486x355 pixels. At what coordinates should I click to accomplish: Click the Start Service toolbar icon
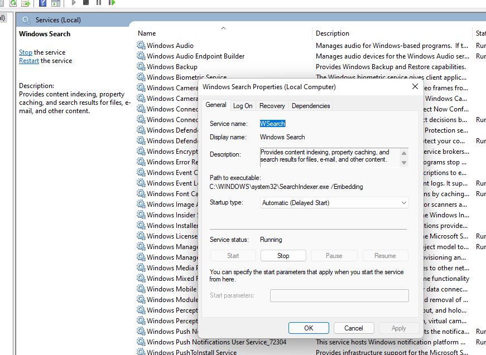pyautogui.click(x=73, y=4)
